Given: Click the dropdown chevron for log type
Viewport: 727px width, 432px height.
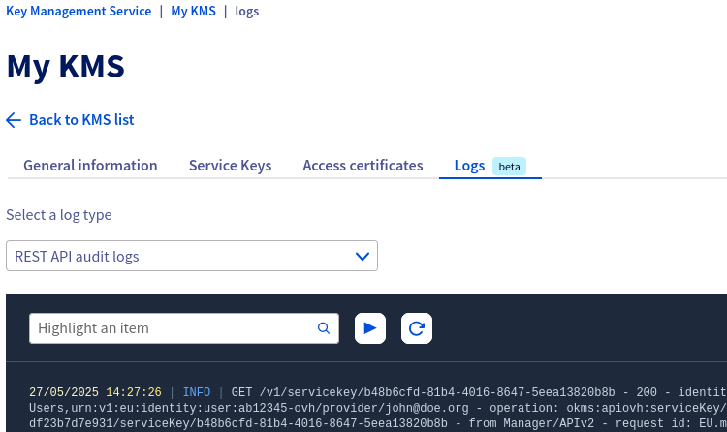Looking at the screenshot, I should 363,257.
